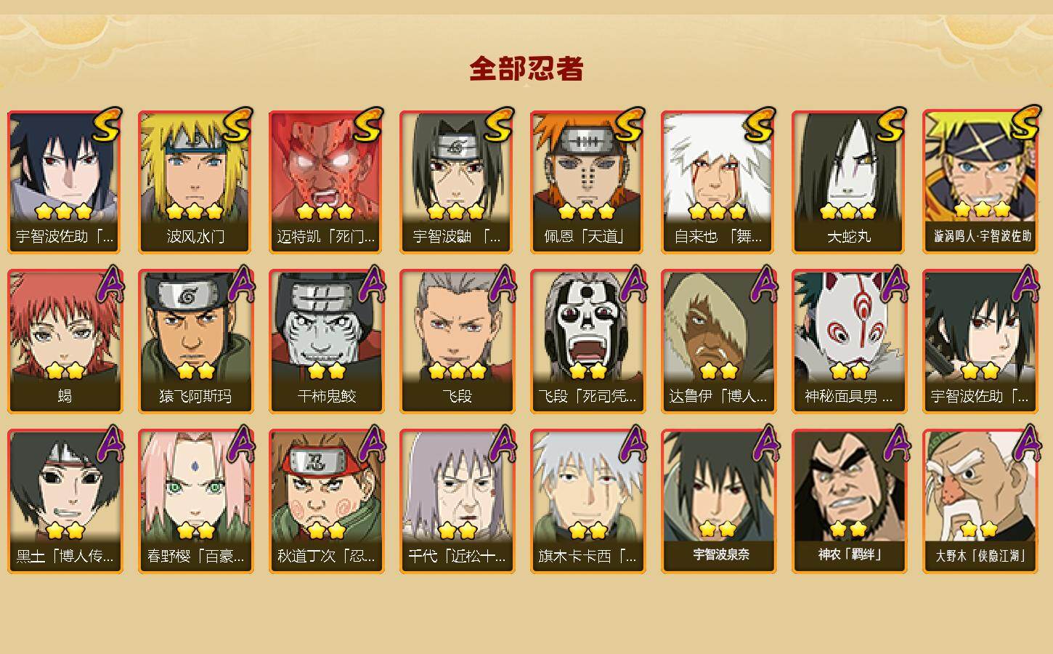Select the 千代 elder ninja card
Screen dimensions: 1053x654
point(457,501)
